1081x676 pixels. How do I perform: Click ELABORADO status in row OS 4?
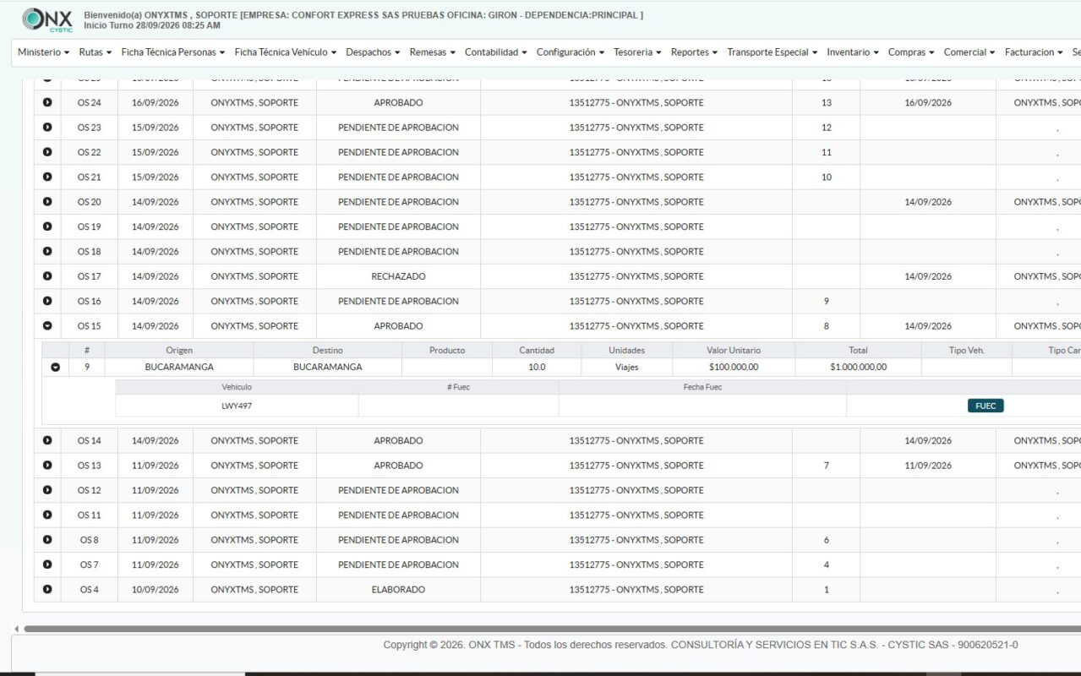(398, 589)
